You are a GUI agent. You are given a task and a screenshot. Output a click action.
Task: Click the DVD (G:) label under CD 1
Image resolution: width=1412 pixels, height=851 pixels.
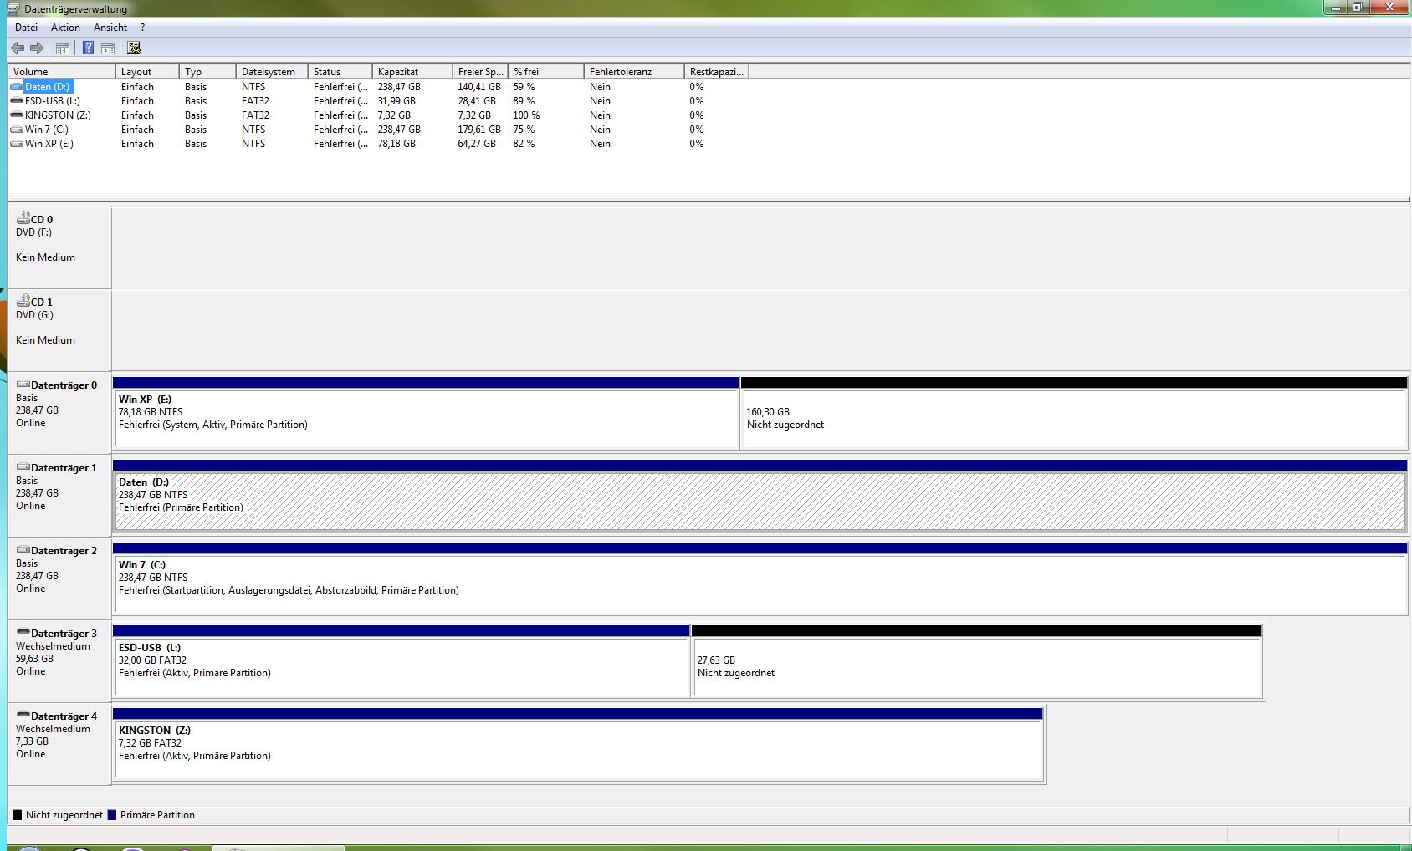[34, 315]
